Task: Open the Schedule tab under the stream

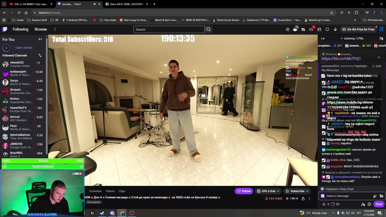Action: [95, 191]
